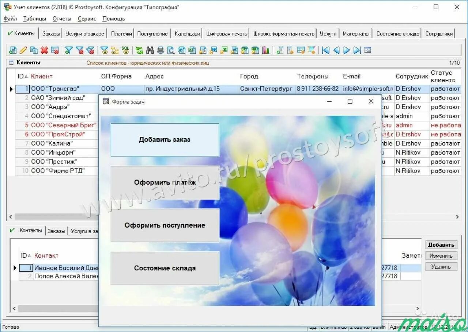Duplicate record with the copy icon
This screenshot has width=468, height=332.
point(34,50)
